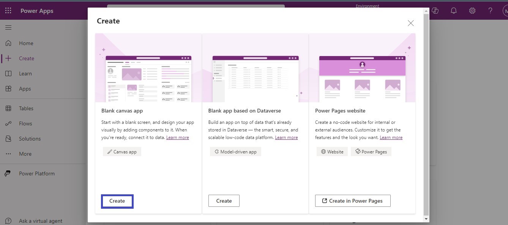508x225 pixels.
Task: Open Flows in left navigation
Action: [x=25, y=123]
